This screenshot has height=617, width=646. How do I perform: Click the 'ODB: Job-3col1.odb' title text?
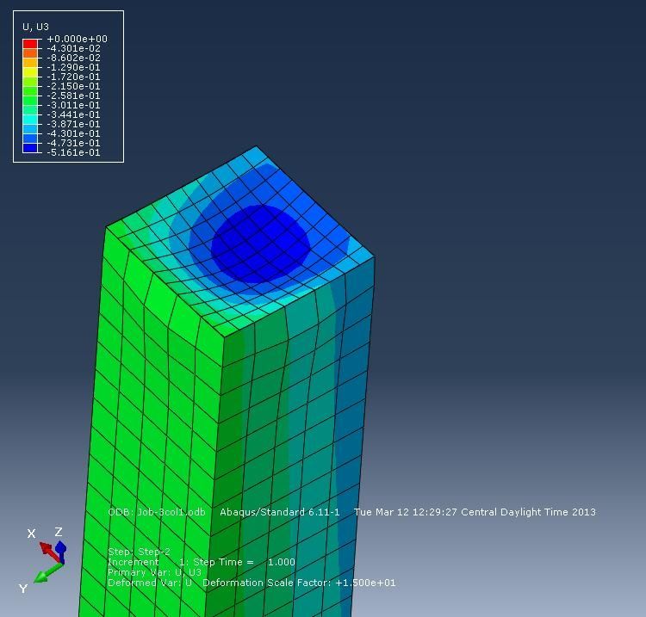tap(157, 512)
